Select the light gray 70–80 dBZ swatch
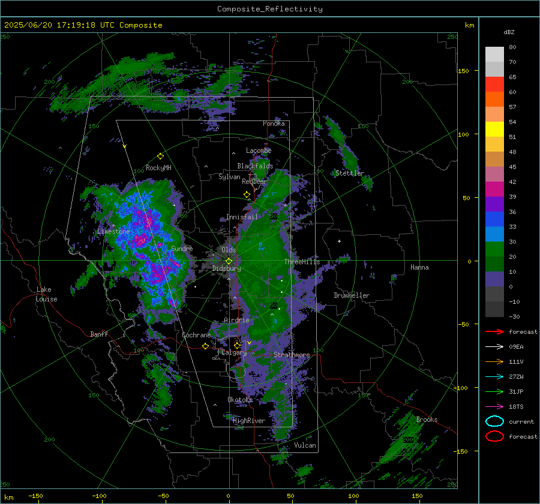The image size is (540, 504). click(x=494, y=55)
